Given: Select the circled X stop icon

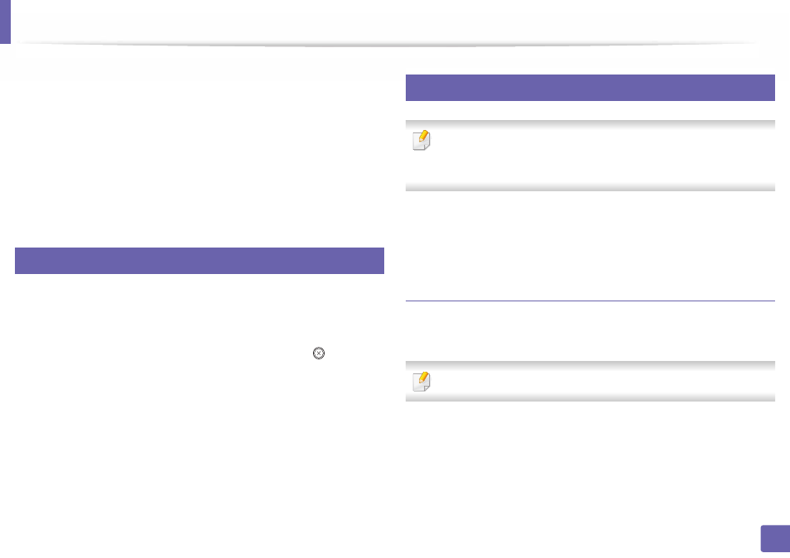Looking at the screenshot, I should point(319,353).
